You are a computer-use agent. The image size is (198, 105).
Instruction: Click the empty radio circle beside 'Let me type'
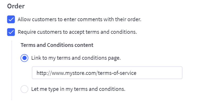pyautogui.click(x=24, y=89)
